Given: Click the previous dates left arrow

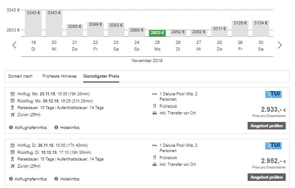Looking at the screenshot, I should (x=14, y=45).
